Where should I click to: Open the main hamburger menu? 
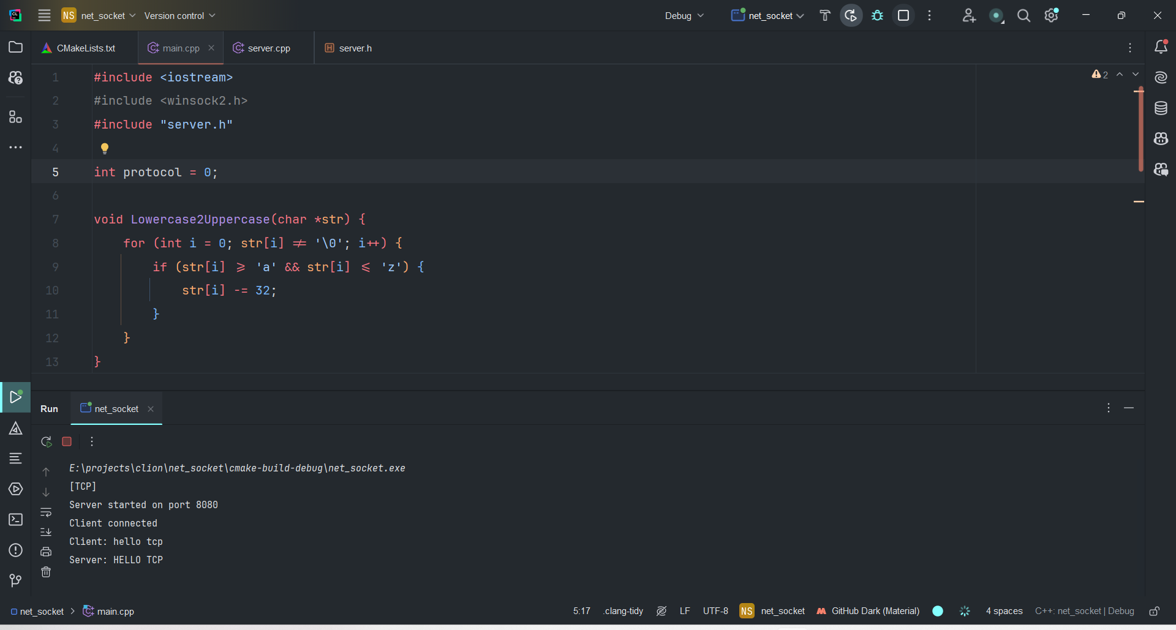[44, 15]
